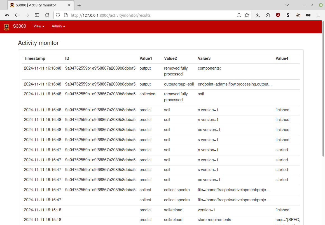325x225 pixels.
Task: Click 'c version=1' in the started row
Action: tap(208, 160)
